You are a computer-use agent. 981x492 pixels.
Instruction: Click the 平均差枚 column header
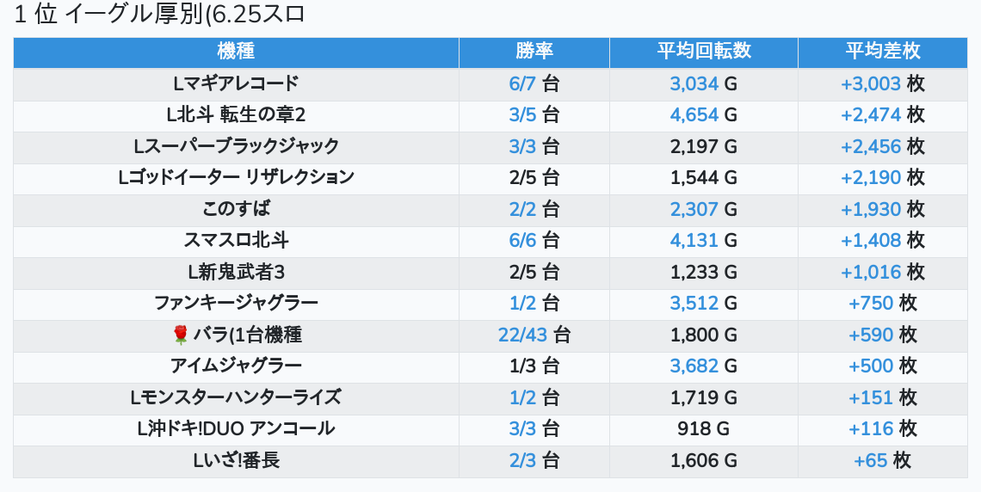coord(882,52)
